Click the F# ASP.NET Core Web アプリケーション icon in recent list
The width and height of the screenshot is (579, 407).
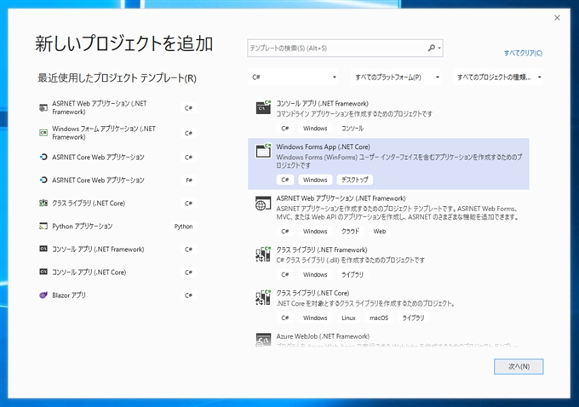43,180
